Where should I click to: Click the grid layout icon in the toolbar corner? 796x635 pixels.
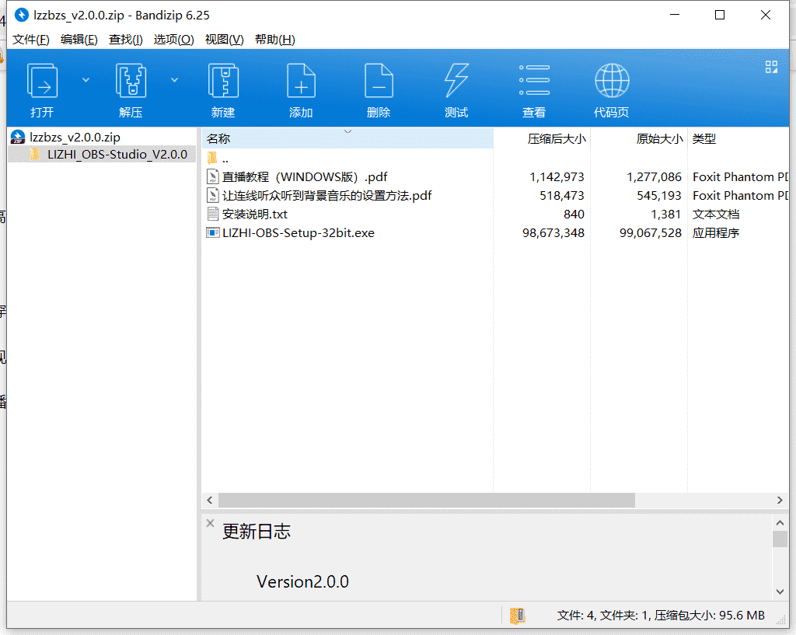click(771, 67)
